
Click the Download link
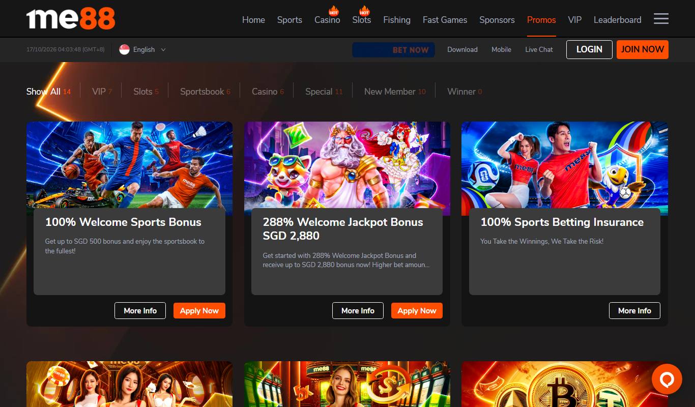tap(462, 49)
